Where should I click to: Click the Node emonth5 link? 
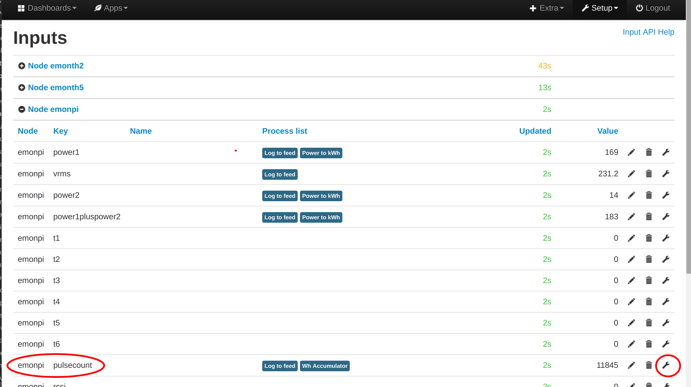tap(56, 88)
